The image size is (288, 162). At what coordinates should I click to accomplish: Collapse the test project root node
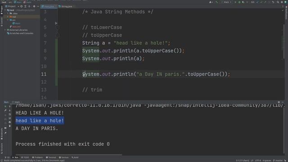pyautogui.click(x=5, y=10)
